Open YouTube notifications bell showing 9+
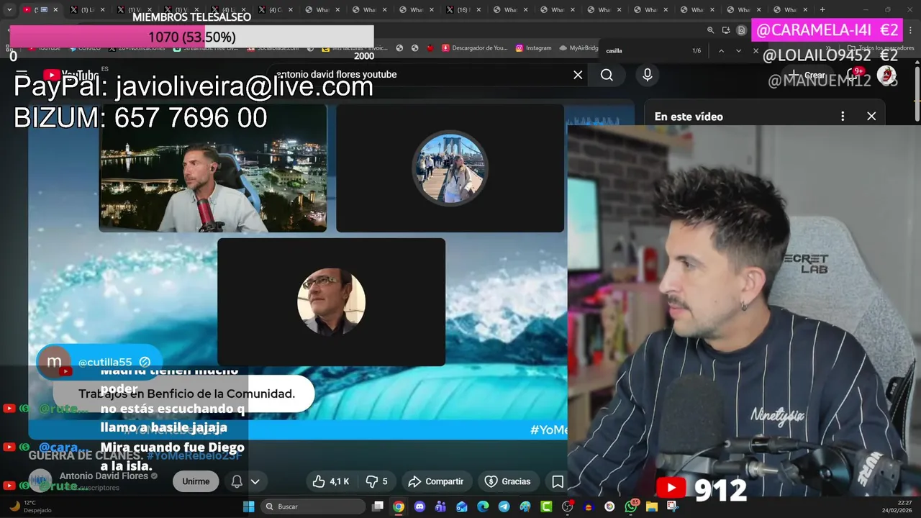Screen dimensions: 921x518 [x=853, y=75]
